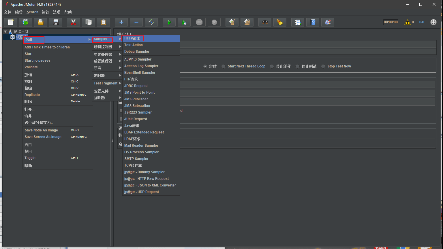This screenshot has width=443, height=249.
Task: Open the Templates toolbar icon
Action: (x=26, y=22)
